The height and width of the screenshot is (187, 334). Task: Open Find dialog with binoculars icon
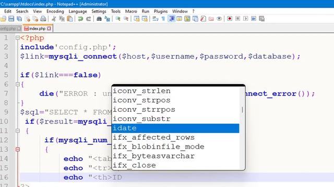[99, 19]
